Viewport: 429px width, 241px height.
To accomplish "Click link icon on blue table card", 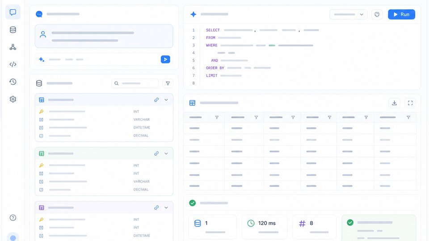I will [156, 100].
